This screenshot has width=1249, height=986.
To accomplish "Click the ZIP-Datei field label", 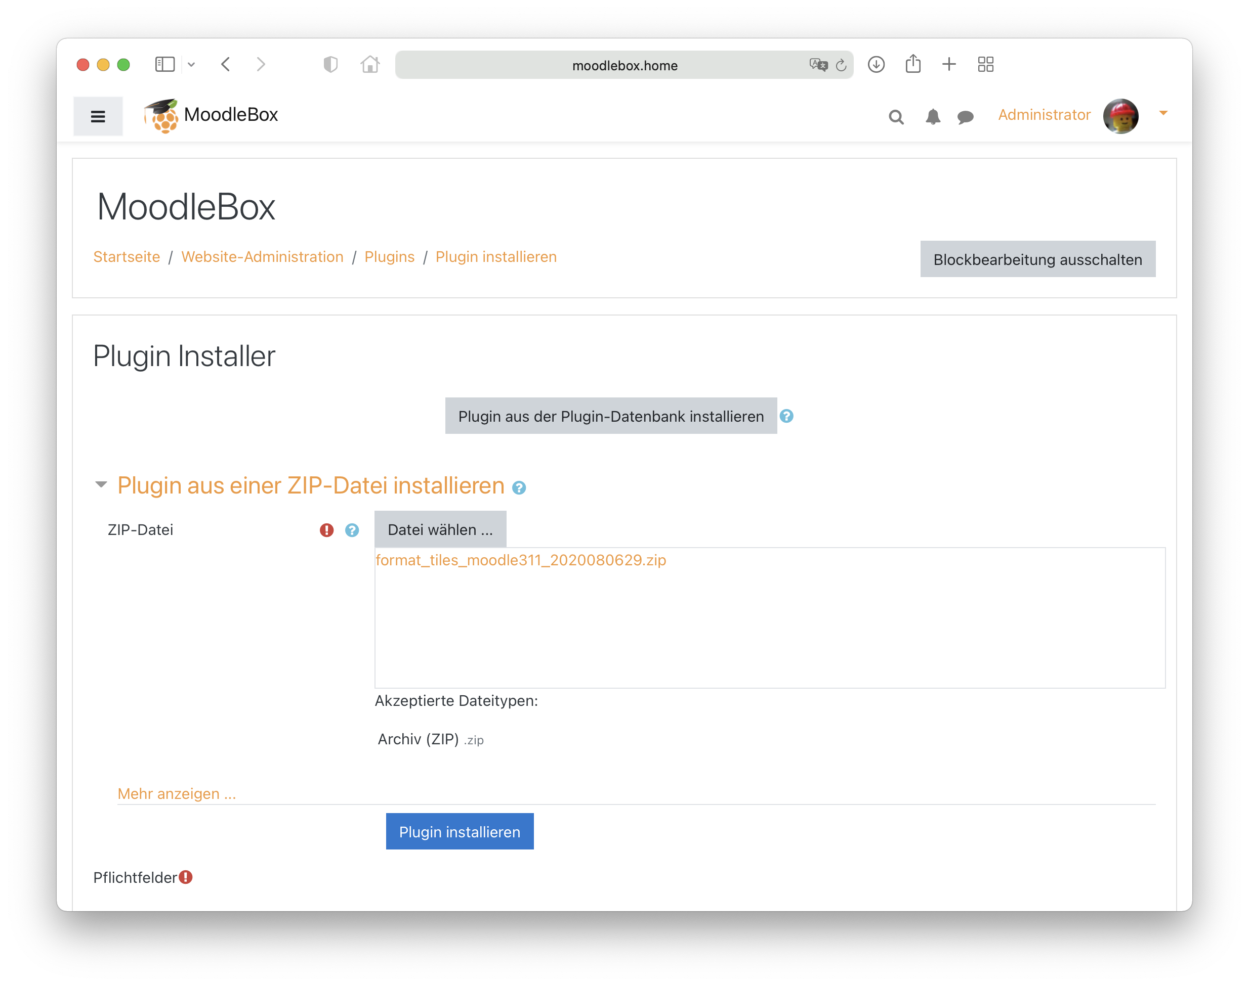I will click(140, 529).
